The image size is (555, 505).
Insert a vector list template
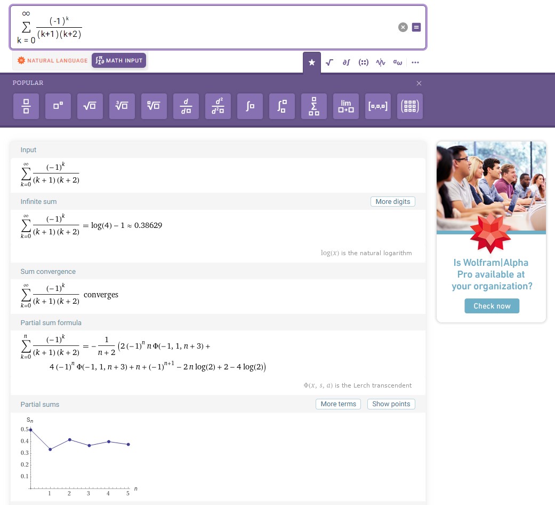[378, 106]
